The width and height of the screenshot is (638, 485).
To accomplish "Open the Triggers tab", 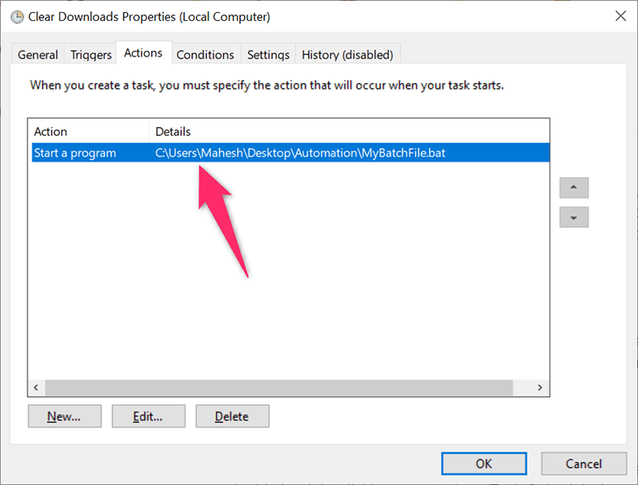I will point(91,55).
